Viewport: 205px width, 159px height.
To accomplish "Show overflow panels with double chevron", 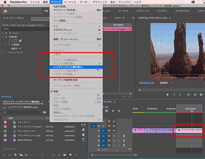I will tap(133, 18).
